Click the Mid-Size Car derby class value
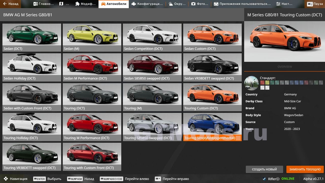The height and width of the screenshot is (183, 325). click(292, 101)
